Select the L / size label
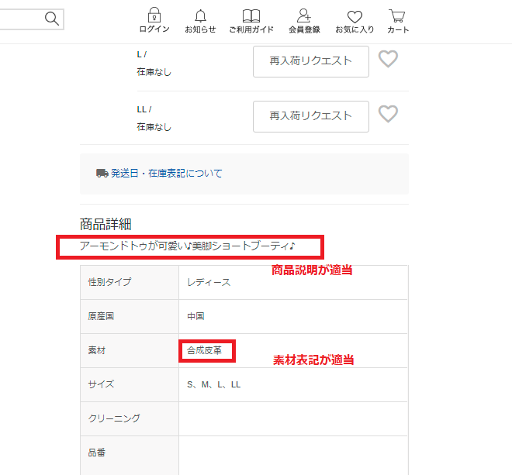This screenshot has width=512, height=475. [x=142, y=54]
